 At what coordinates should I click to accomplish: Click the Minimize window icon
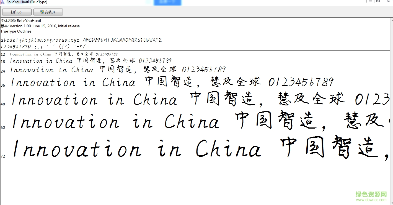pos(370,1)
